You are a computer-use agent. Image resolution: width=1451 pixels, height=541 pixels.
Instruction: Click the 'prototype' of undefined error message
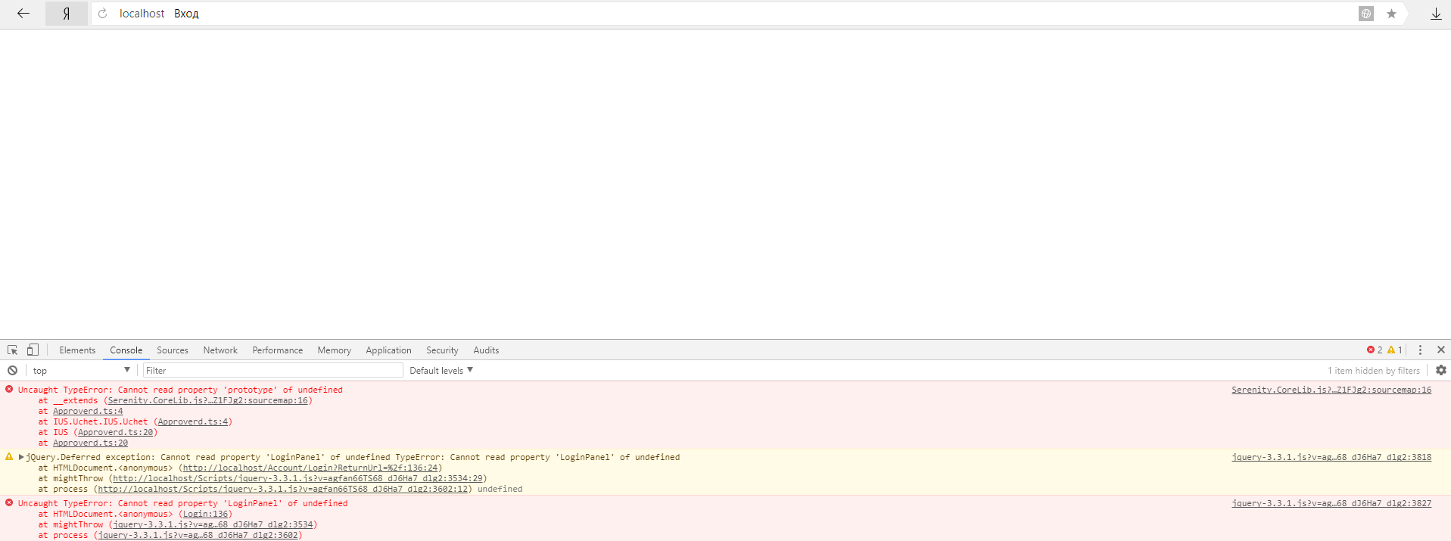(180, 390)
